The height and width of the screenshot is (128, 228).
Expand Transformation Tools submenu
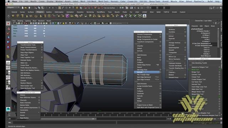tap(42, 45)
